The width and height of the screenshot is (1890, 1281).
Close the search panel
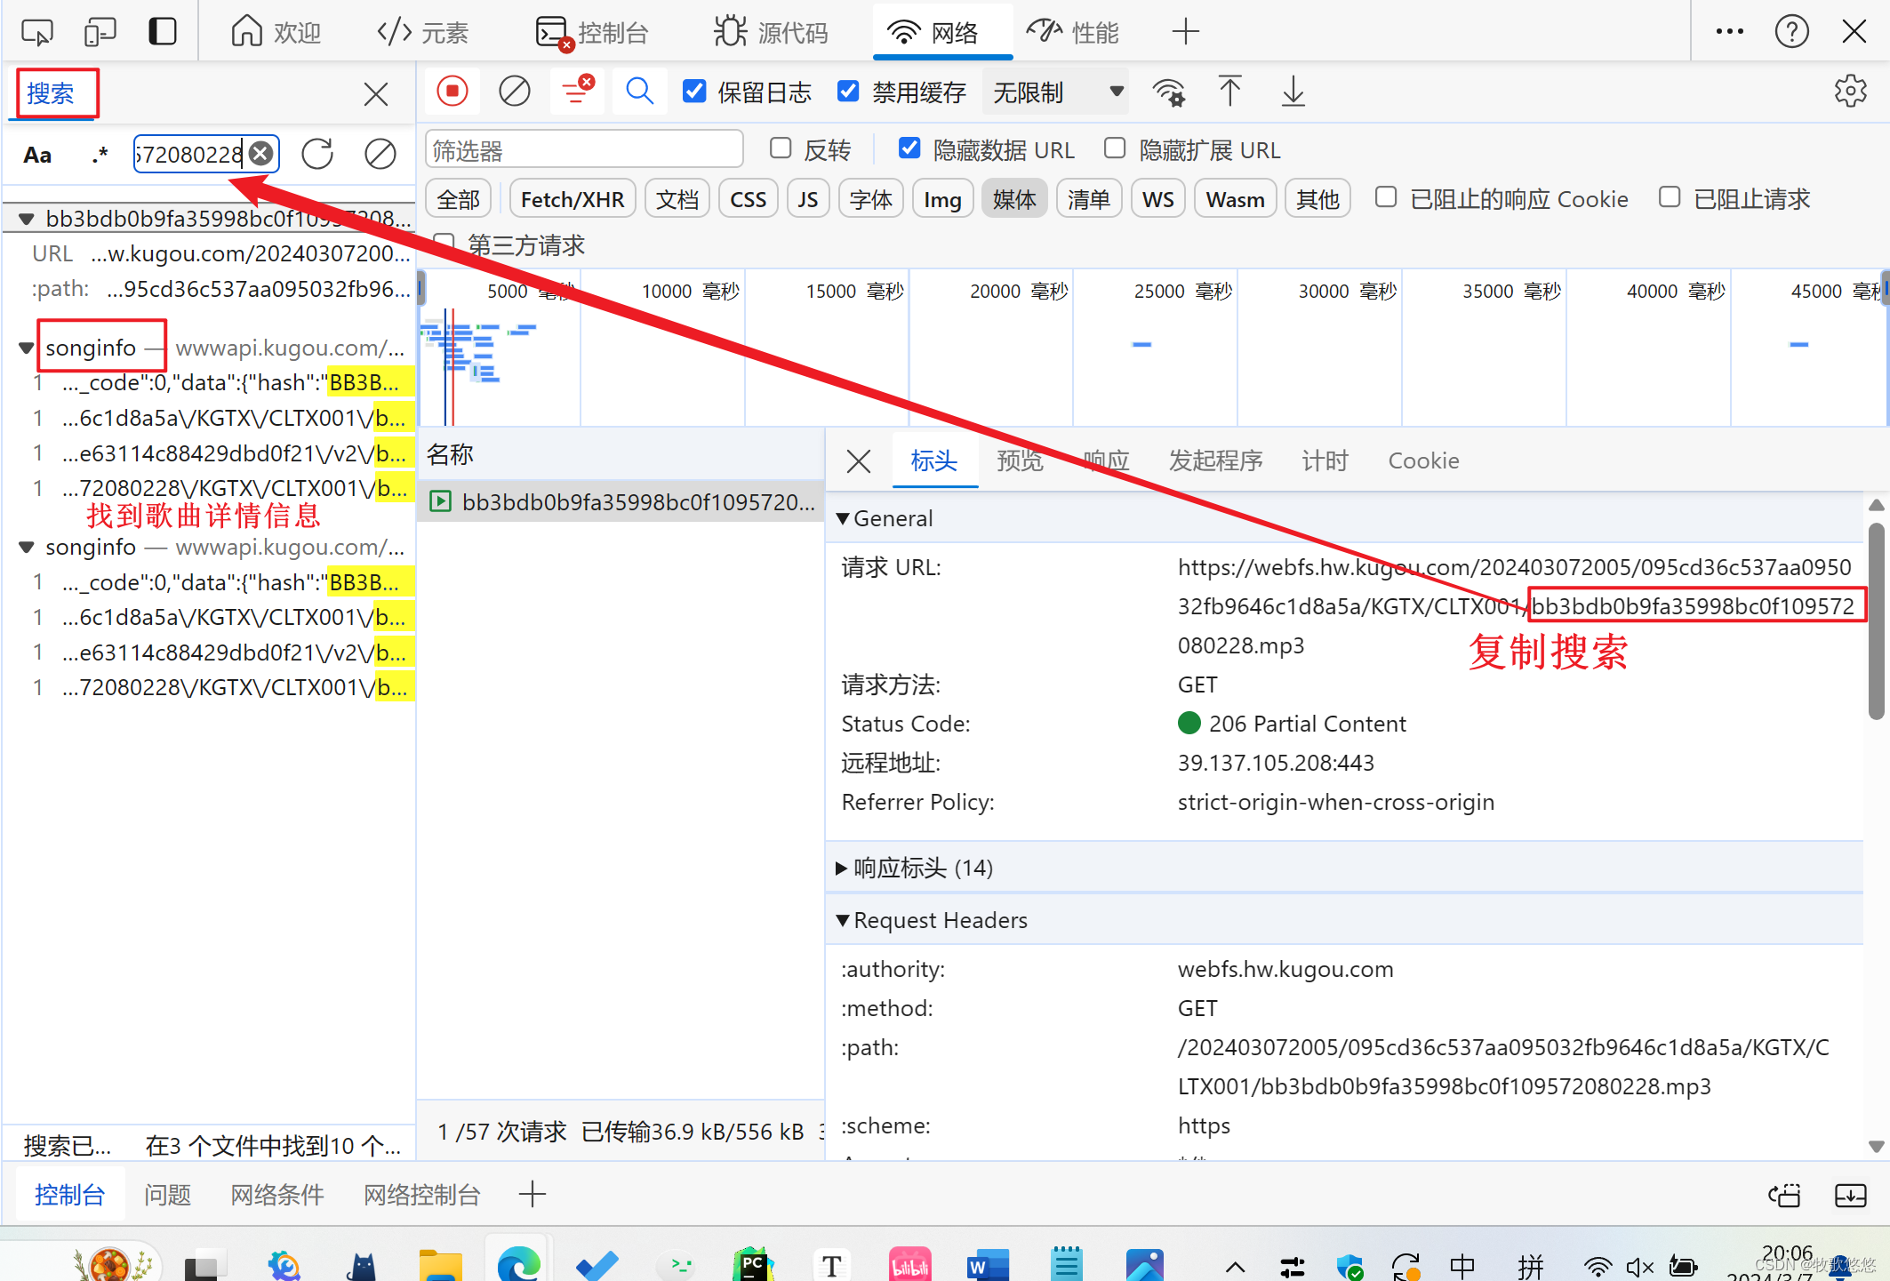pos(376,93)
